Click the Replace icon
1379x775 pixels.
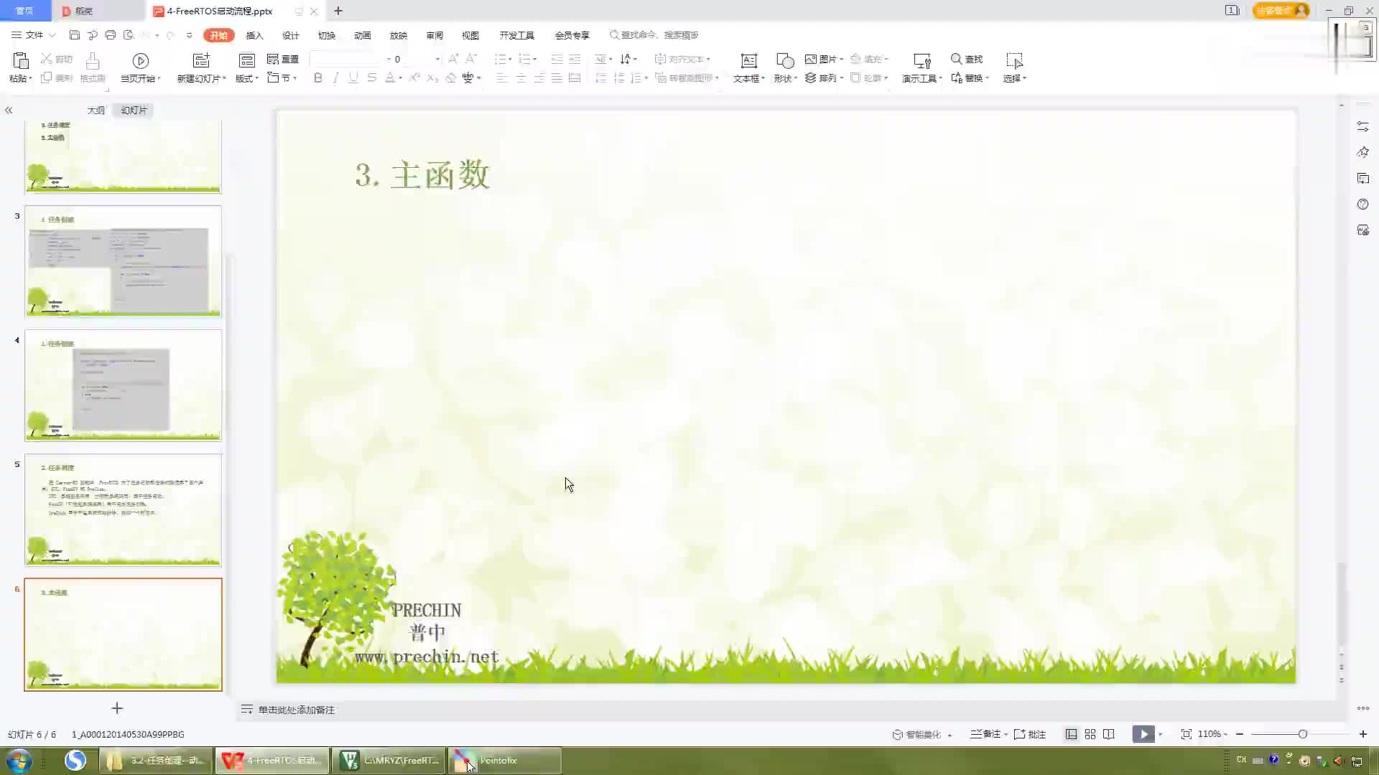point(957,77)
